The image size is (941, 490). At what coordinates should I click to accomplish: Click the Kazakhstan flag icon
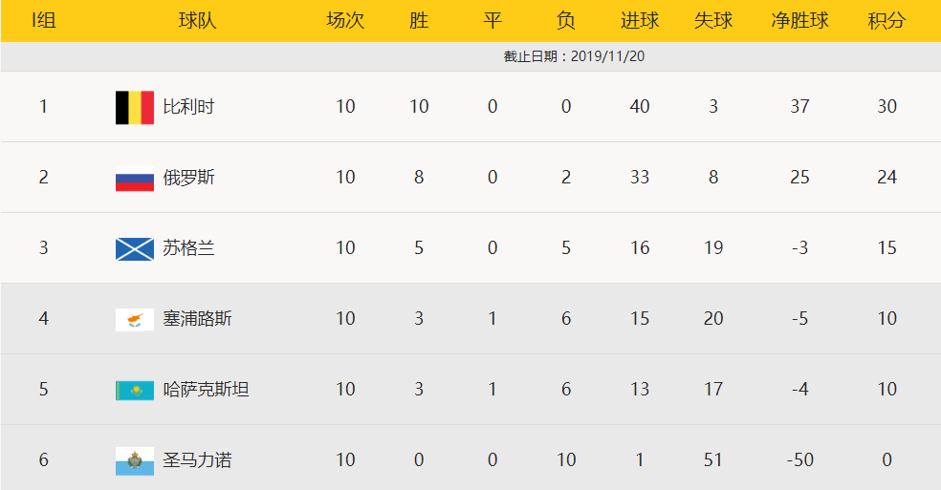pos(135,391)
